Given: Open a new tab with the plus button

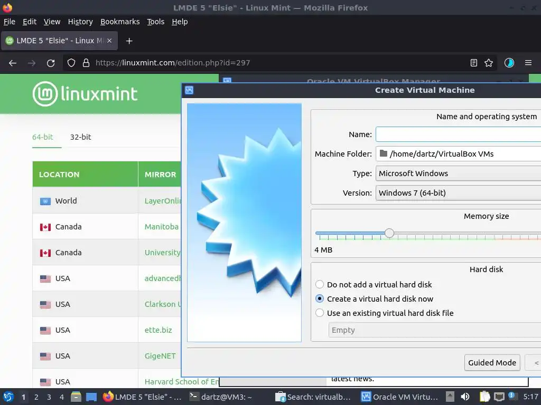Looking at the screenshot, I should (129, 41).
